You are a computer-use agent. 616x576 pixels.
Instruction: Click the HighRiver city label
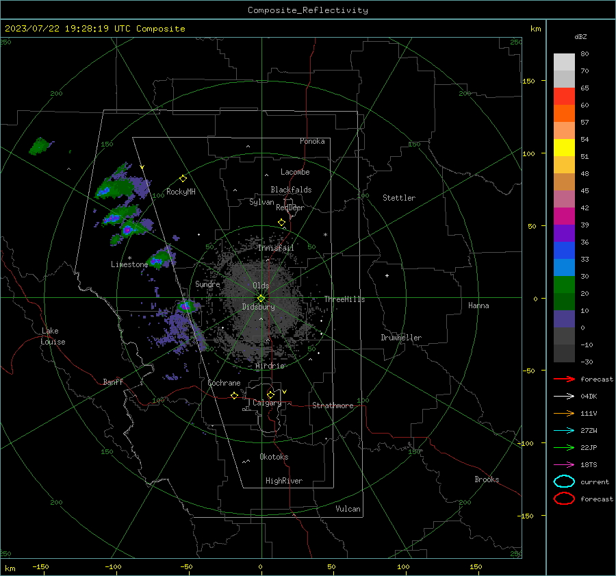[284, 481]
